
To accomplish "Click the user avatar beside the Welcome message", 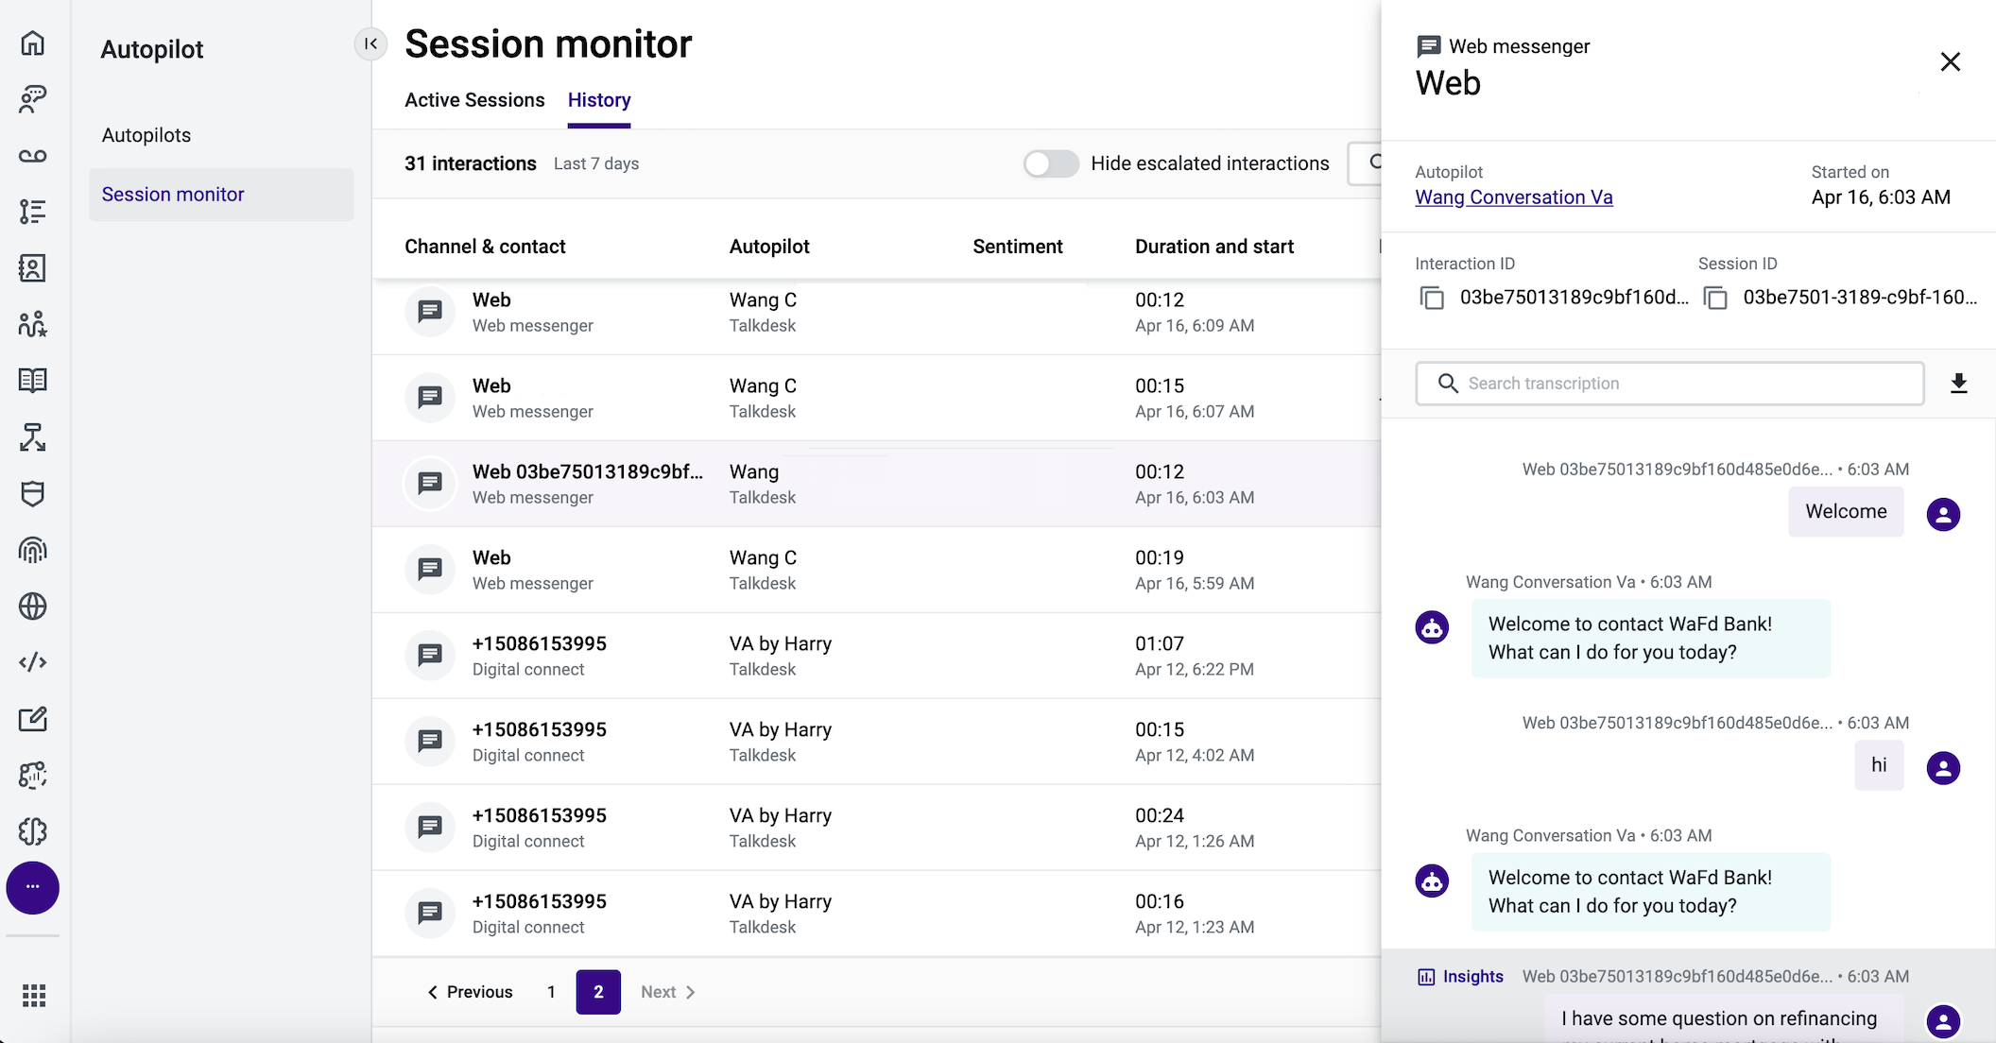I will (1943, 515).
